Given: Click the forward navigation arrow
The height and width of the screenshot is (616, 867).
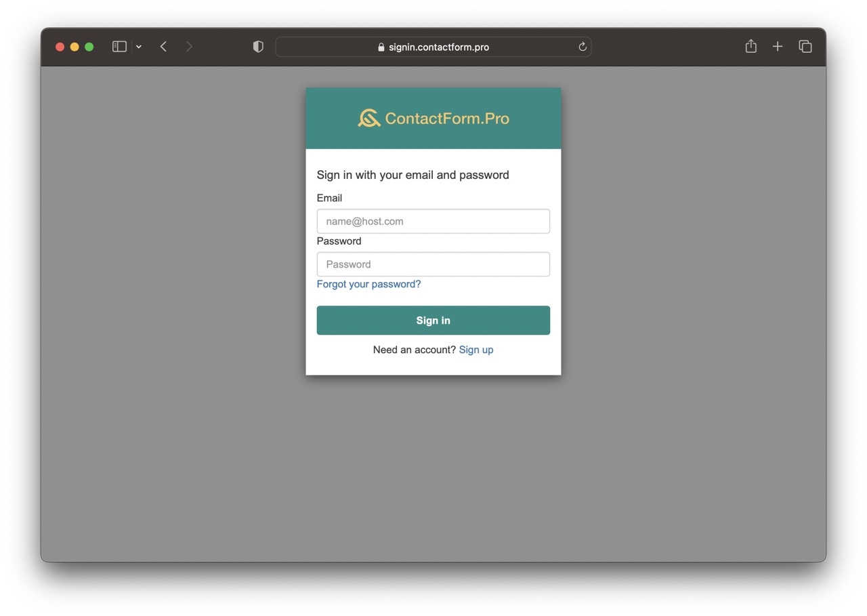Looking at the screenshot, I should click(x=189, y=46).
